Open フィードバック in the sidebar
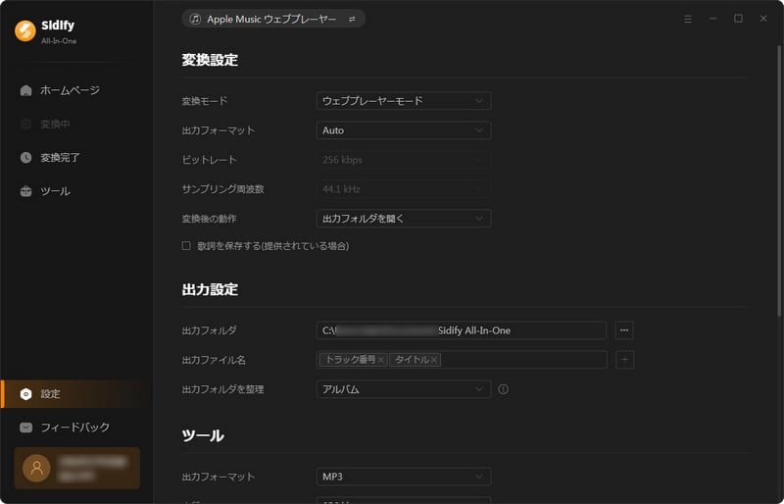Image resolution: width=784 pixels, height=504 pixels. click(x=76, y=427)
